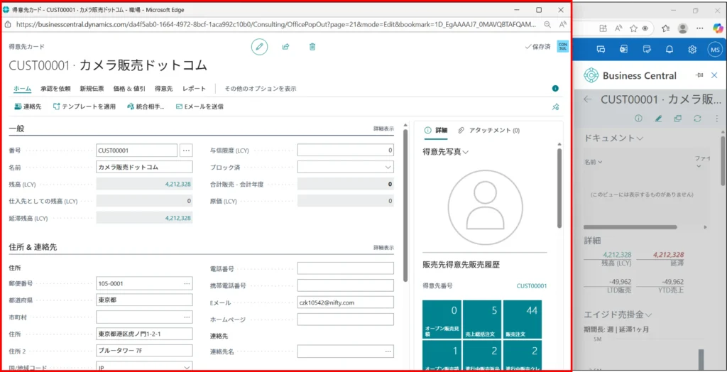Image resolution: width=727 pixels, height=372 pixels.
Task: Click the pencil edit icon in header
Action: [x=259, y=47]
